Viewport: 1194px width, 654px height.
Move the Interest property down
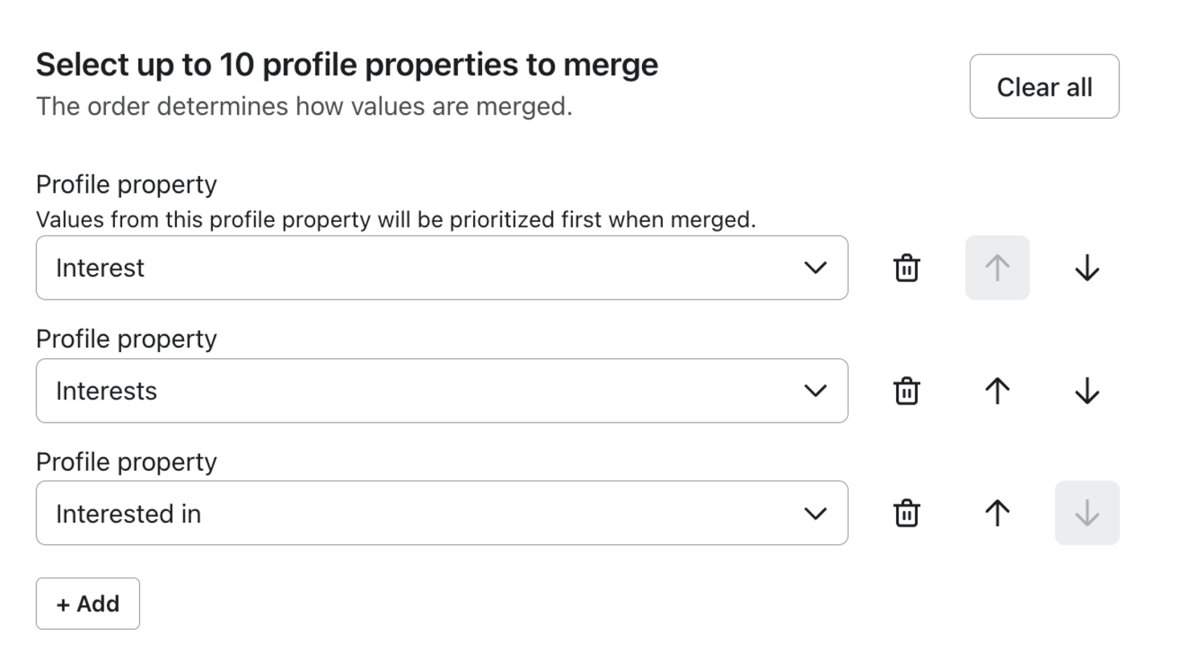tap(1086, 268)
